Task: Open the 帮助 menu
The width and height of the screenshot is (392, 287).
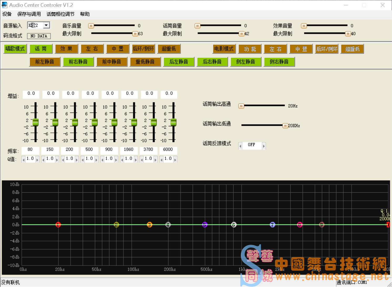Action: 85,14
